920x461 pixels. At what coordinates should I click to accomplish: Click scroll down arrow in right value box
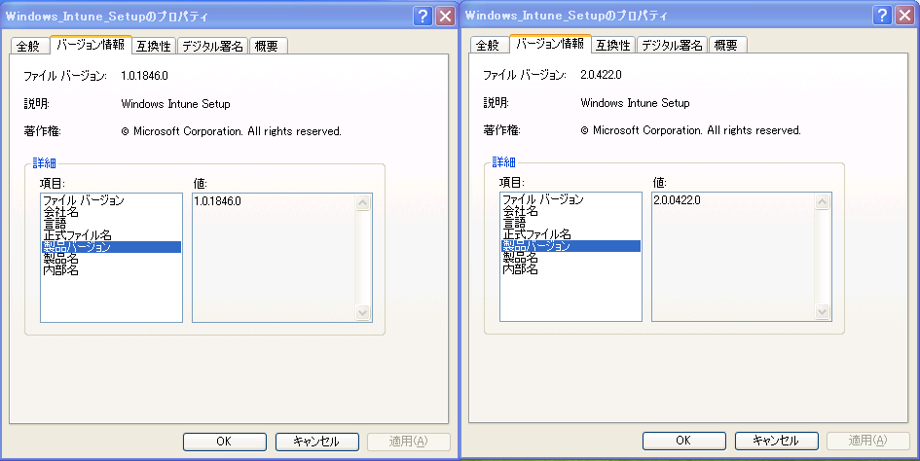point(822,311)
